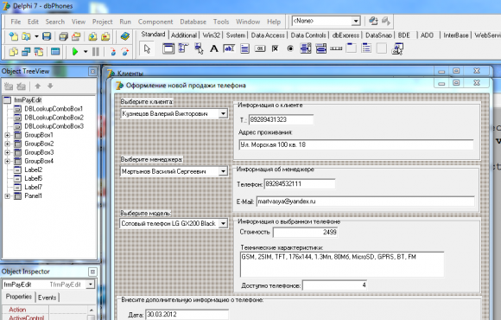Select the Label component icon (letter A)
Image resolution: width=501 pixels, height=320 pixels.
click(213, 49)
